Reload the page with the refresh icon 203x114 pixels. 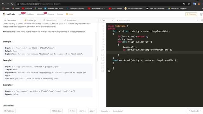click(12, 4)
